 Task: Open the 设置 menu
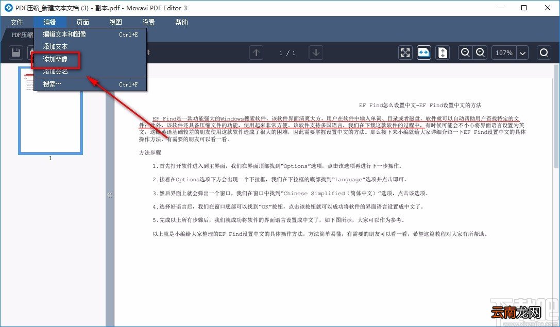(x=148, y=22)
